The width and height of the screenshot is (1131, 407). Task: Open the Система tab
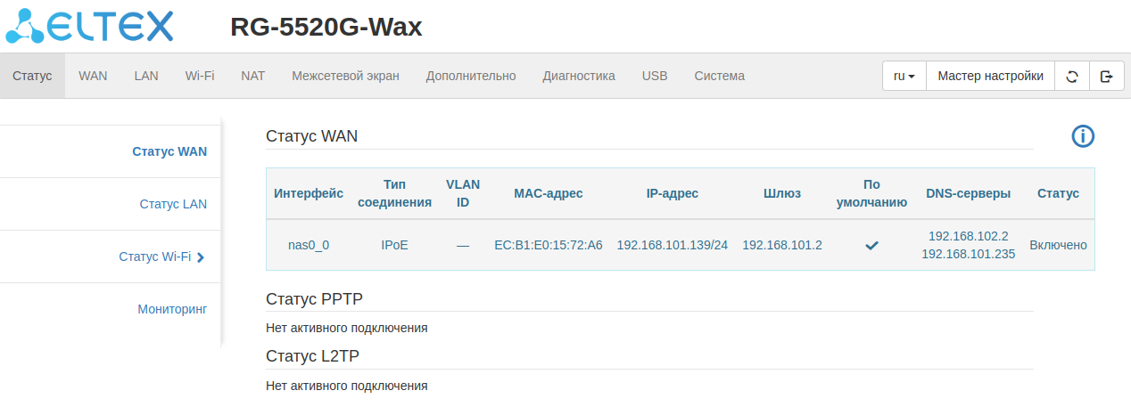tap(719, 76)
